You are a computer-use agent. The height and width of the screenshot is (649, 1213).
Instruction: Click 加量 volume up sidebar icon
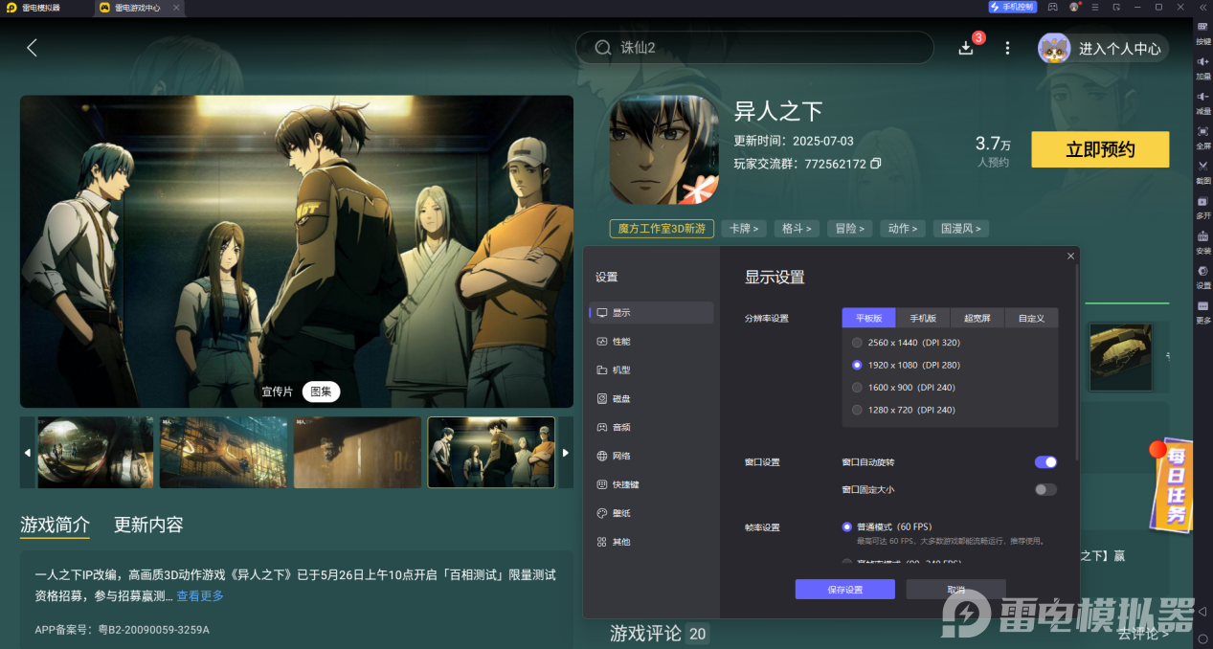tap(1203, 67)
